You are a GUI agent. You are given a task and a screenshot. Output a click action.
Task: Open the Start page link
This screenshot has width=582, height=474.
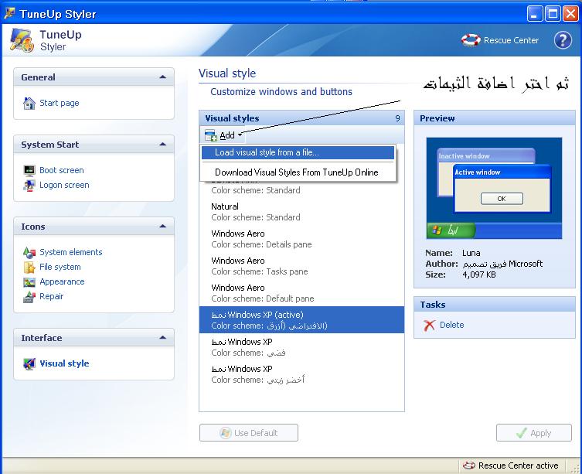[60, 104]
